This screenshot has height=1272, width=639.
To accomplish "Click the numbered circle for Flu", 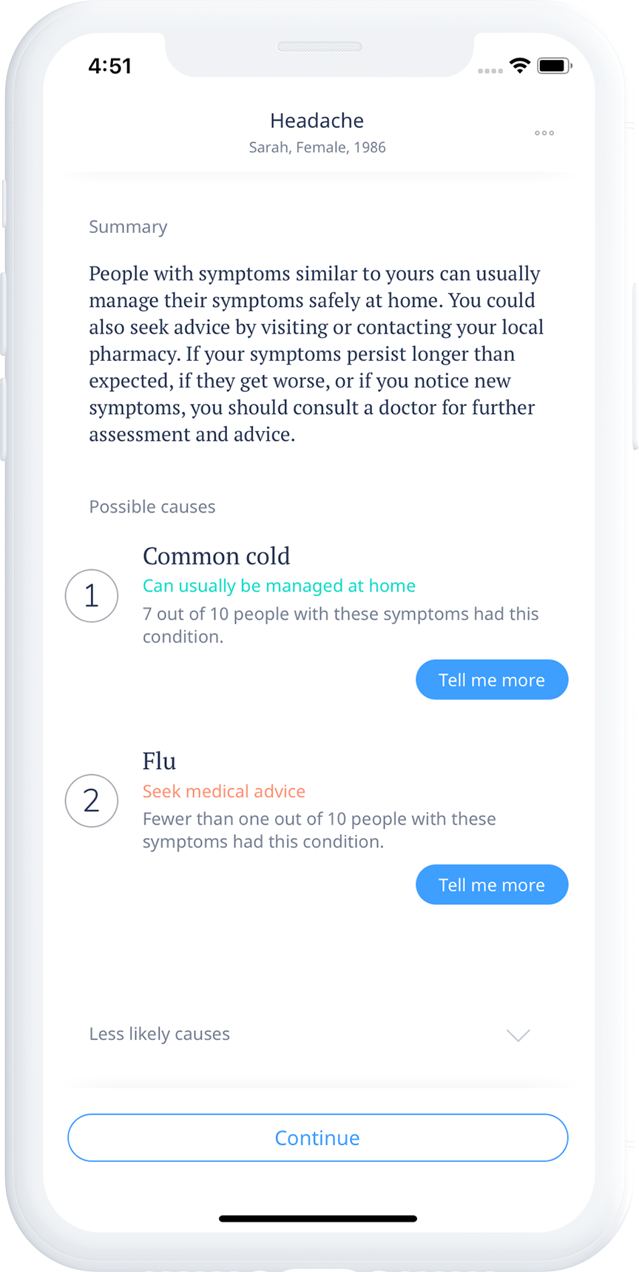I will (91, 801).
